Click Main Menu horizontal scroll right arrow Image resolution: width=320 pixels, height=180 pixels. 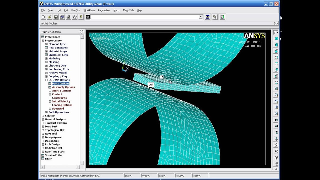[78, 167]
